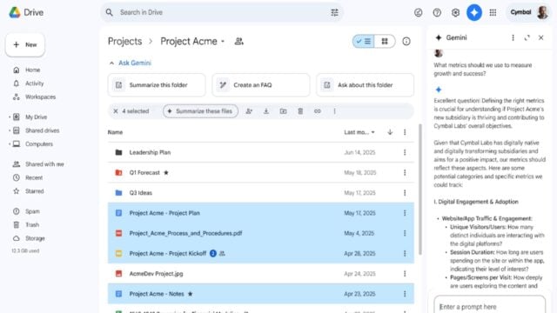Click the share icon in selection toolbar
557x313 pixels.
249,111
